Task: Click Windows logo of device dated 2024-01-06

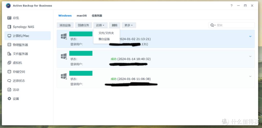Action: click(x=64, y=76)
